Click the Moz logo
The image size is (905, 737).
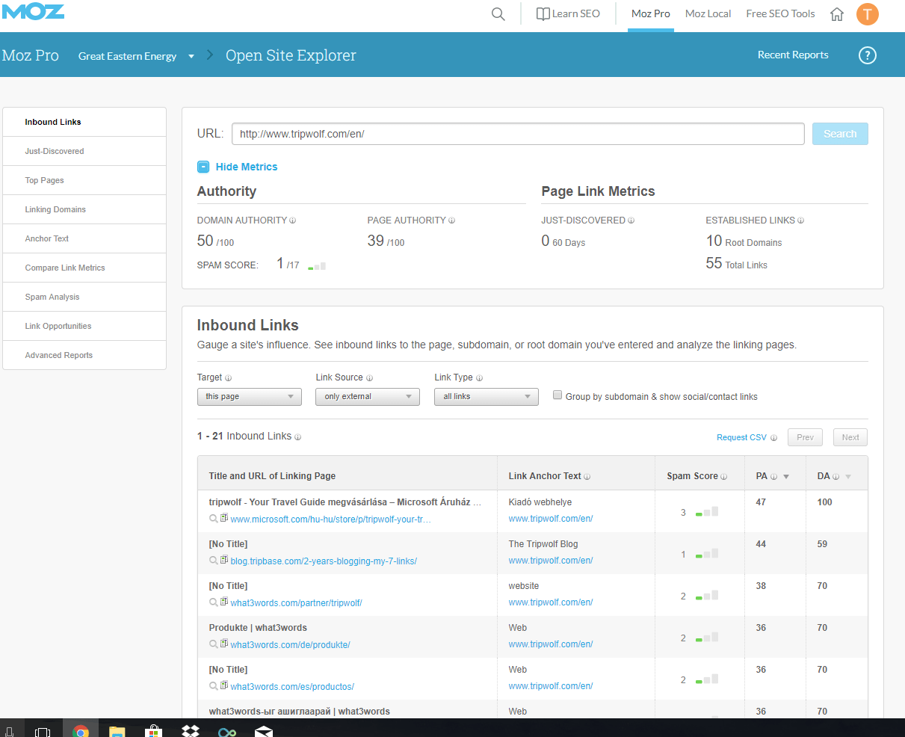pos(33,11)
